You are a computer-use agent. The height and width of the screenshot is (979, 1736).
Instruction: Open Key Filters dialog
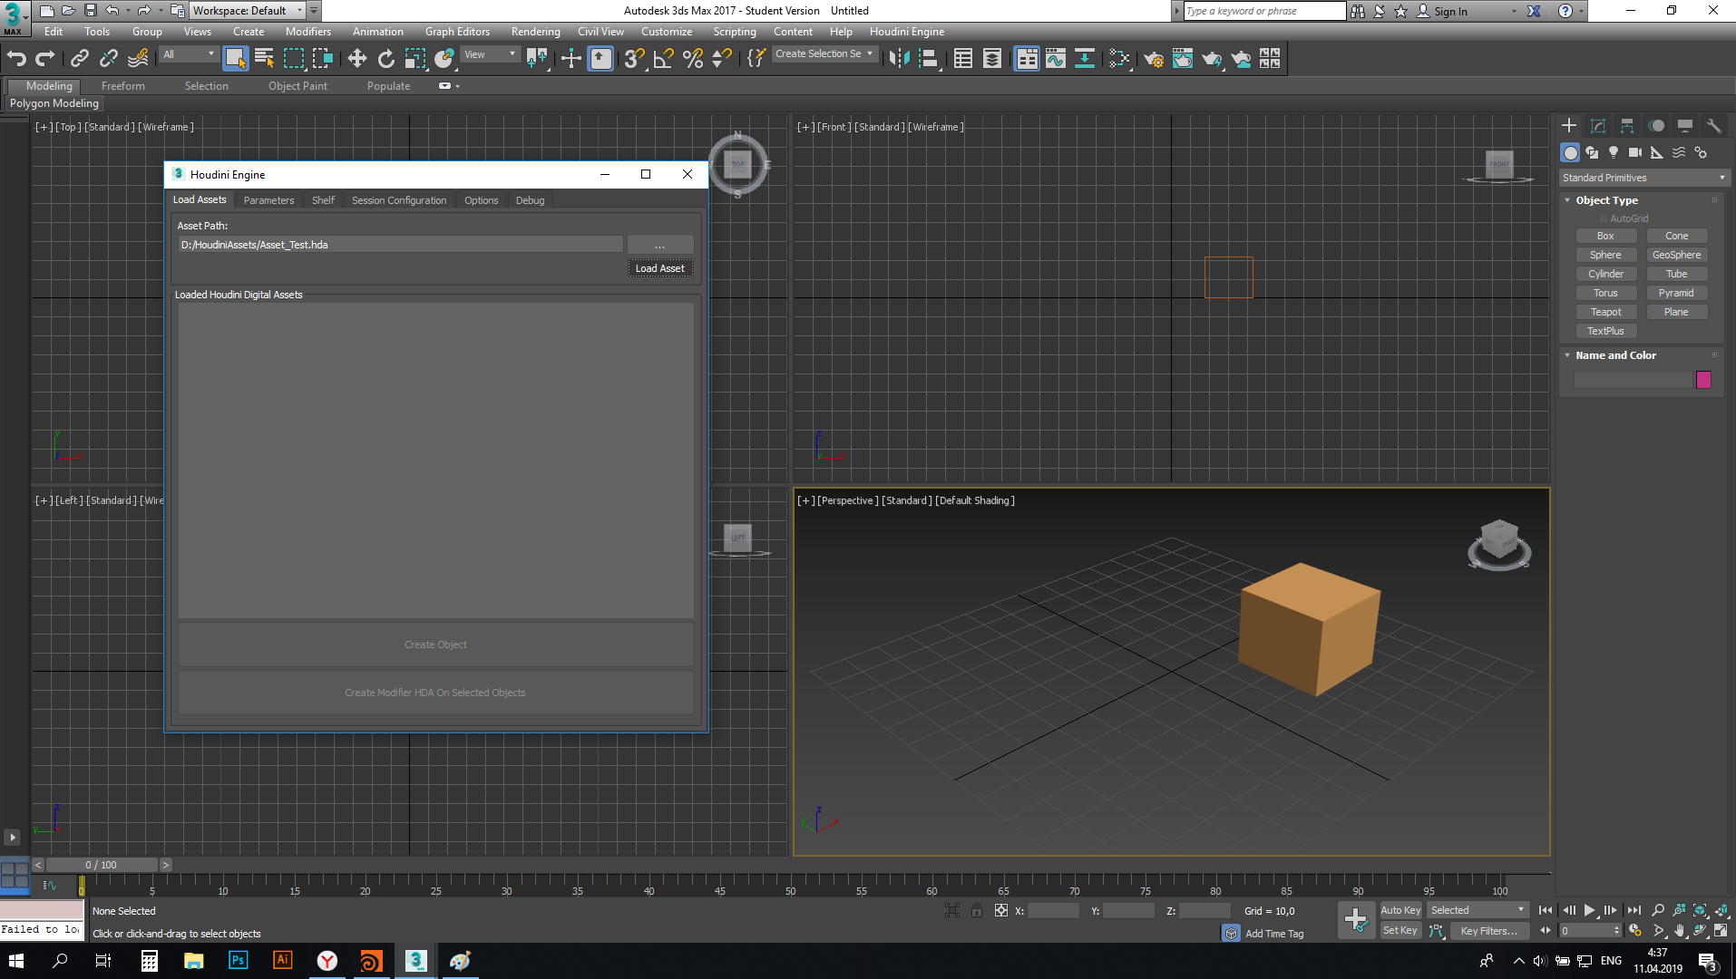(1488, 931)
